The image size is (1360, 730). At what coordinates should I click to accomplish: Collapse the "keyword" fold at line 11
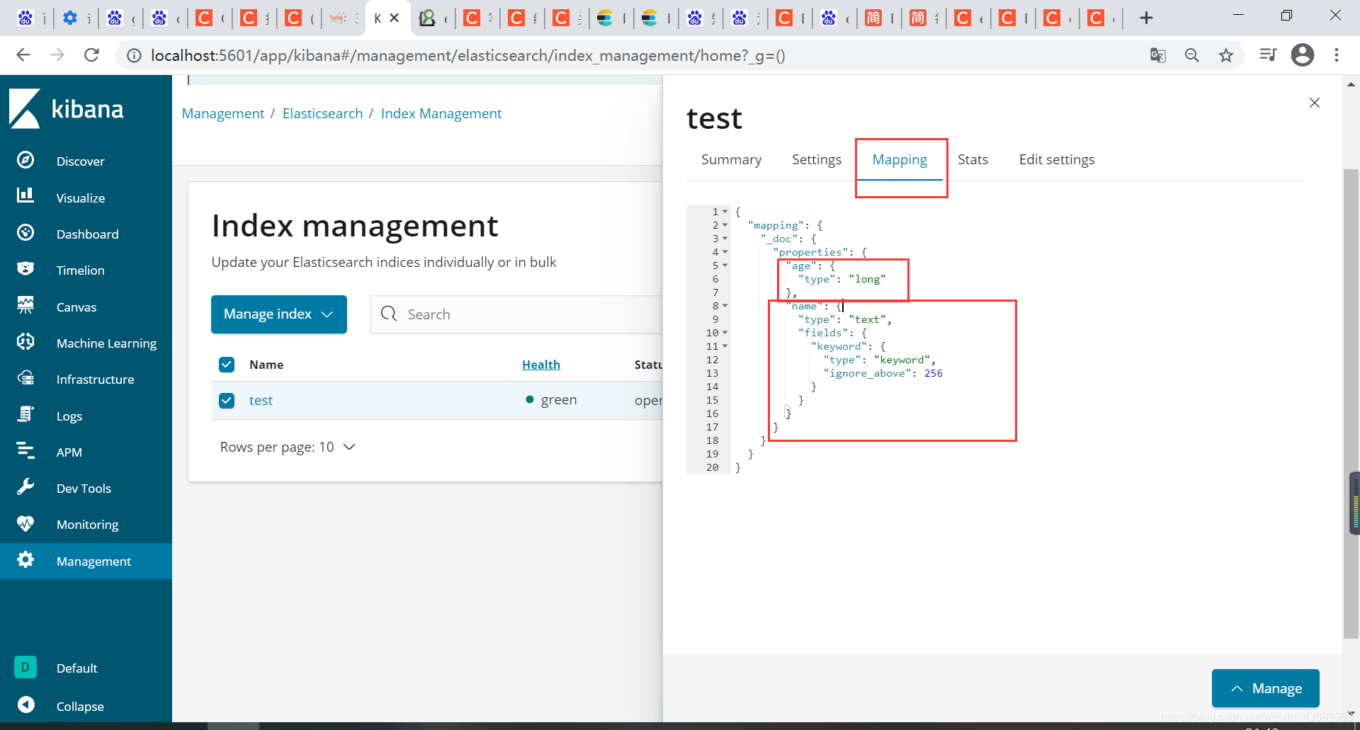[725, 346]
